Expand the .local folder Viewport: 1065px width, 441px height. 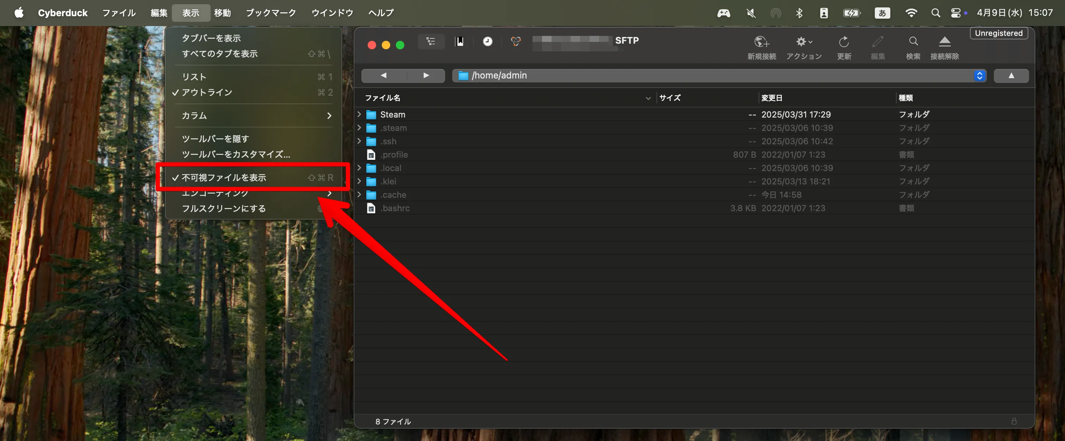[x=359, y=168]
